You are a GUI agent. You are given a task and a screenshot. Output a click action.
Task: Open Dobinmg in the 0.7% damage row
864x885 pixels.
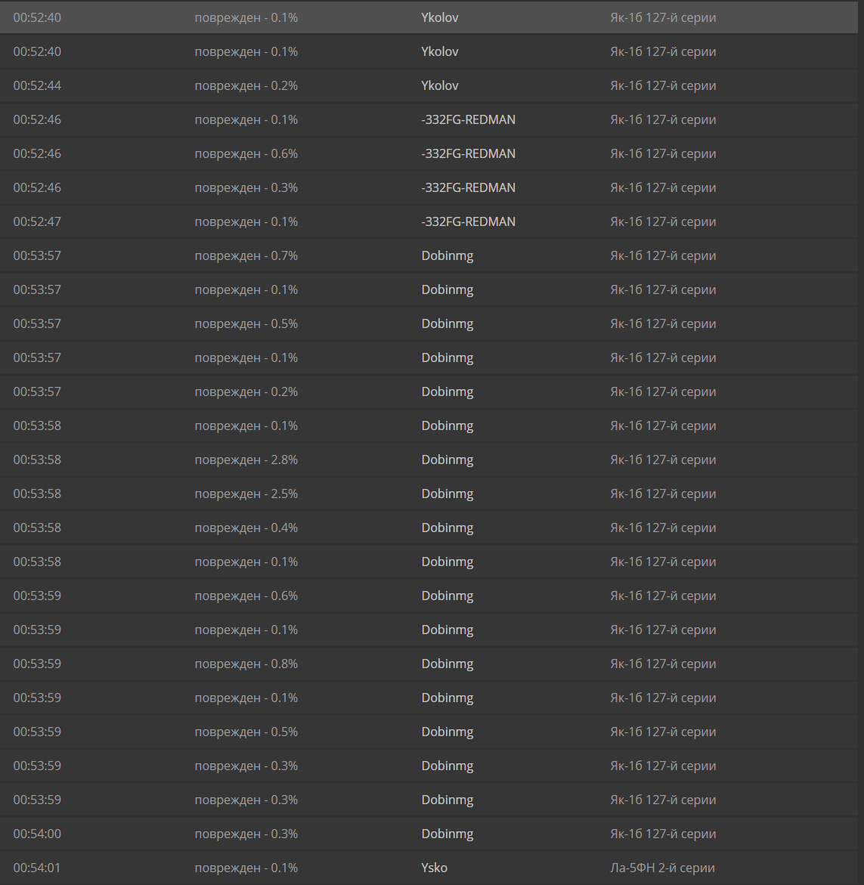tap(447, 255)
